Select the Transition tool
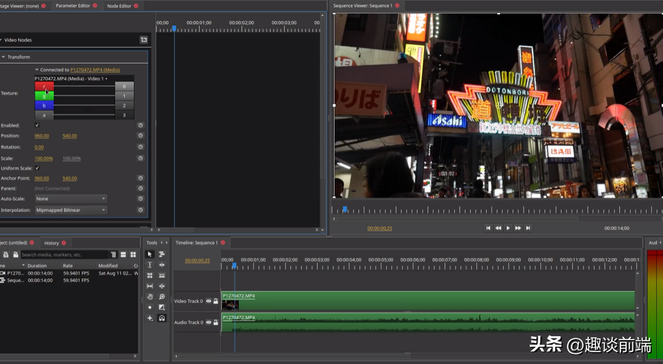The height and width of the screenshot is (364, 663). pyautogui.click(x=162, y=307)
